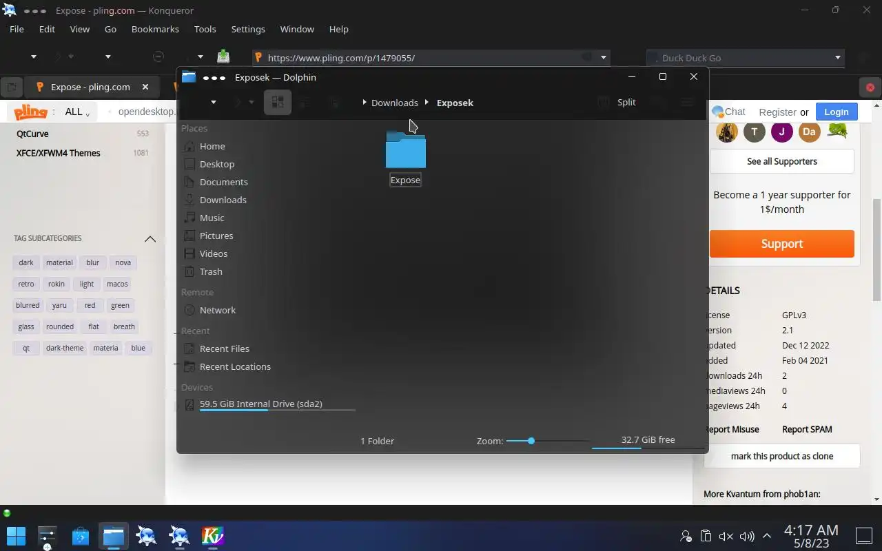882x551 pixels.
Task: Click the Report SPAM link
Action: (x=807, y=429)
